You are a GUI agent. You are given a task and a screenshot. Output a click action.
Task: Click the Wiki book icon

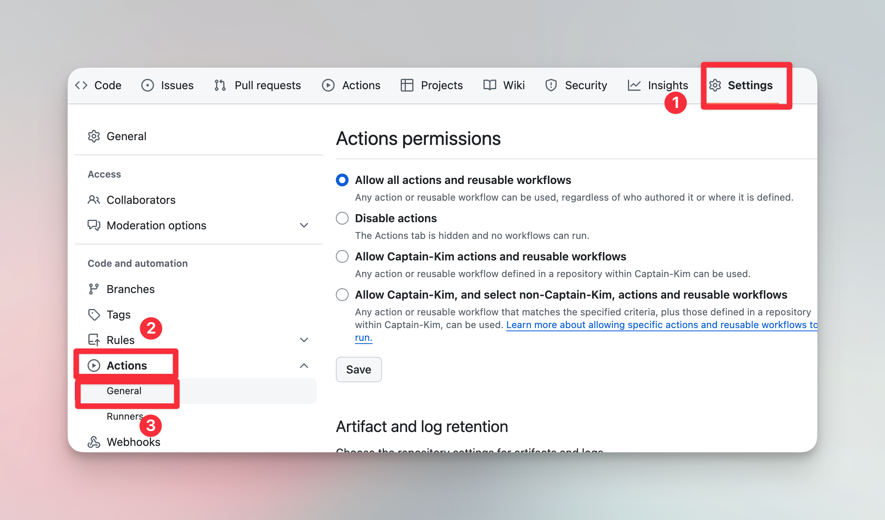coord(489,85)
